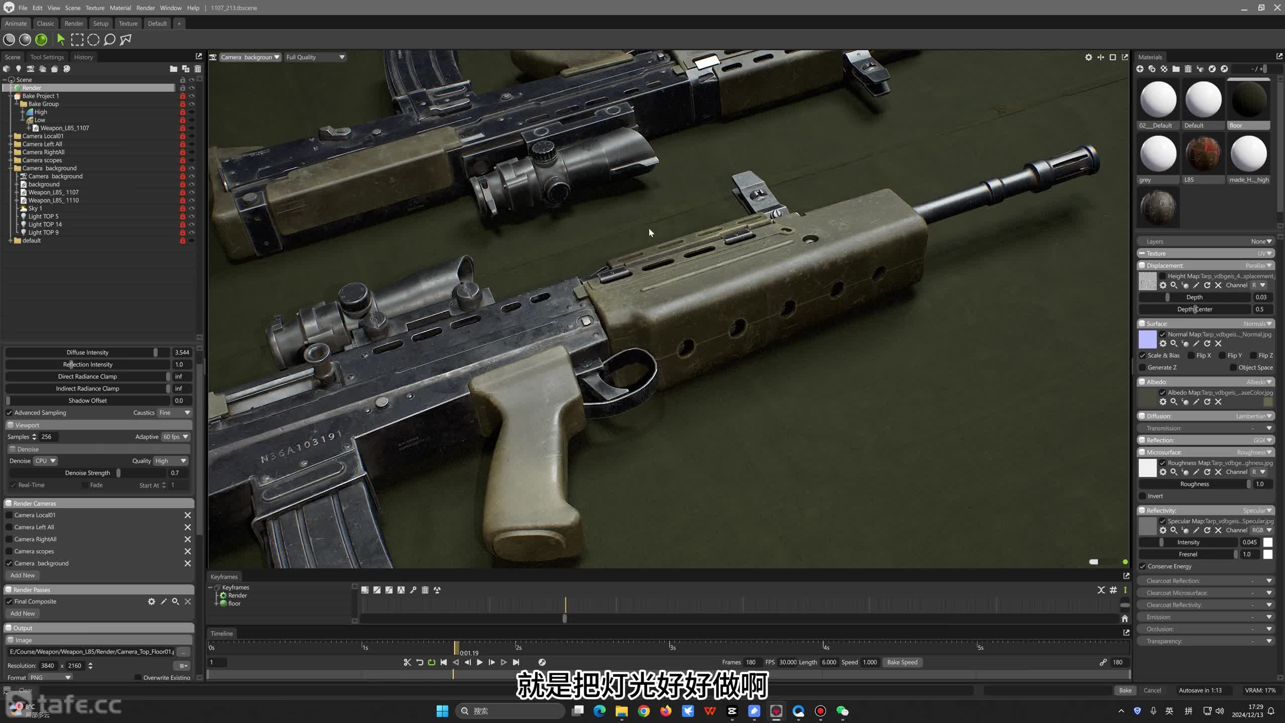The height and width of the screenshot is (723, 1285).
Task: Choose the circular marquee selection tool
Action: [93, 40]
